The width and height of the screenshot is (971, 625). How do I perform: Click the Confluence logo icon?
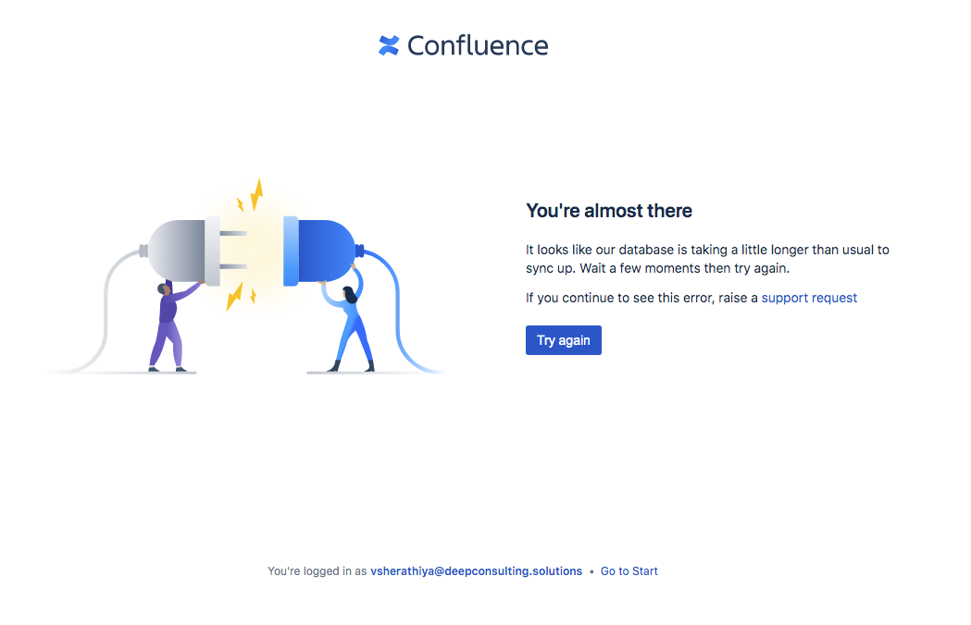[x=389, y=45]
